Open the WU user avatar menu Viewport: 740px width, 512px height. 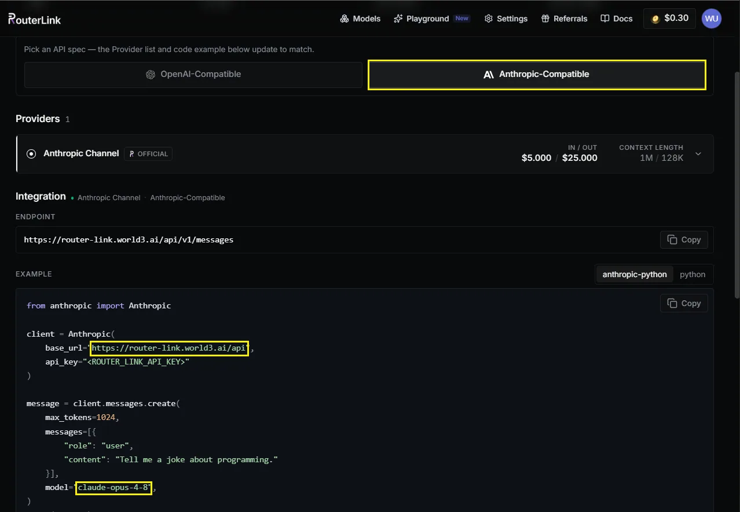coord(712,19)
